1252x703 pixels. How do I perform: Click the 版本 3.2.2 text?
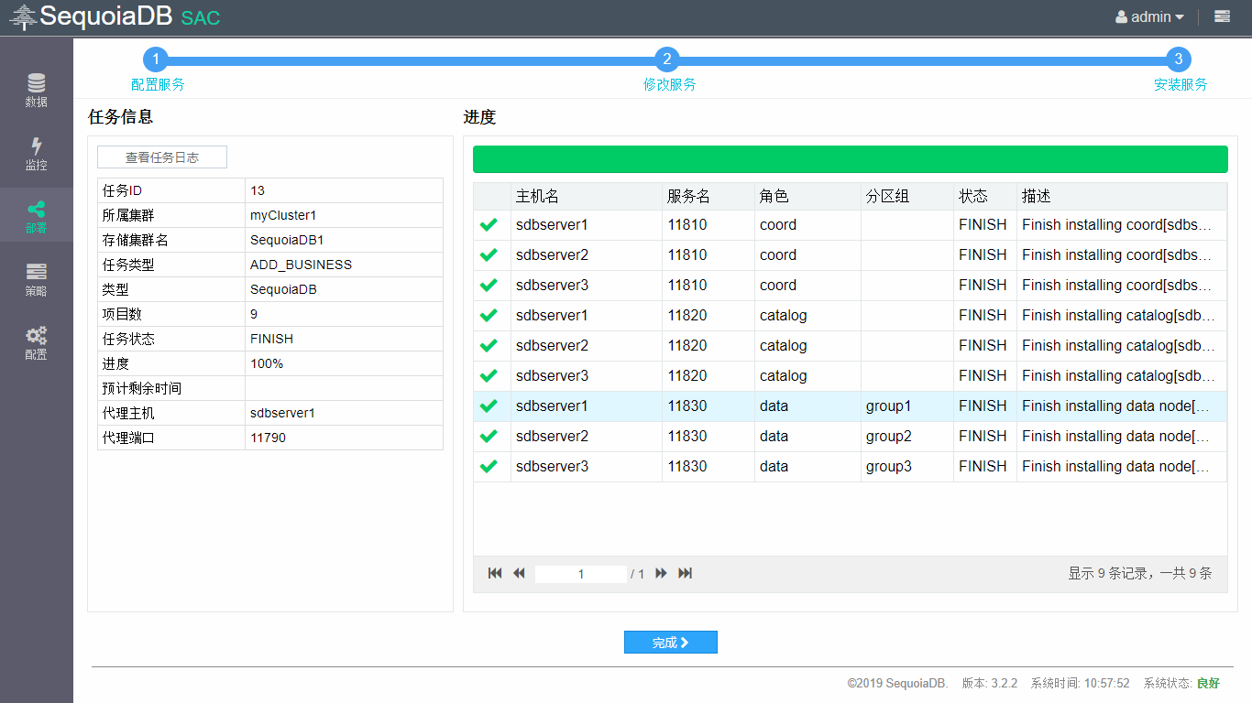tap(990, 683)
